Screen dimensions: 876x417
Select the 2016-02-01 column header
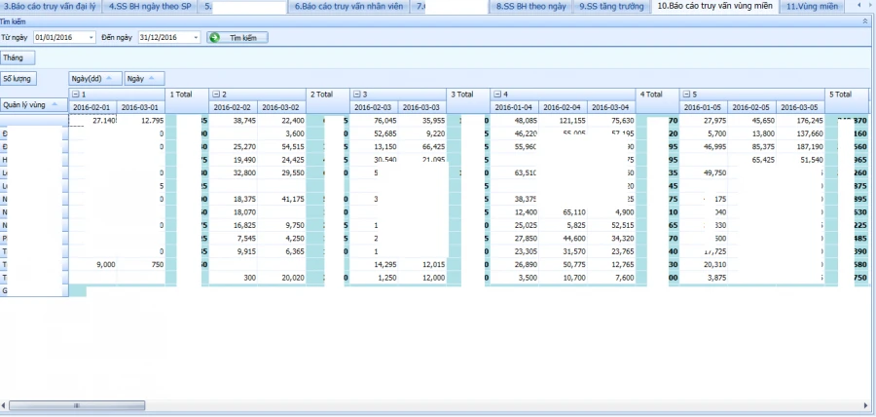[92, 107]
